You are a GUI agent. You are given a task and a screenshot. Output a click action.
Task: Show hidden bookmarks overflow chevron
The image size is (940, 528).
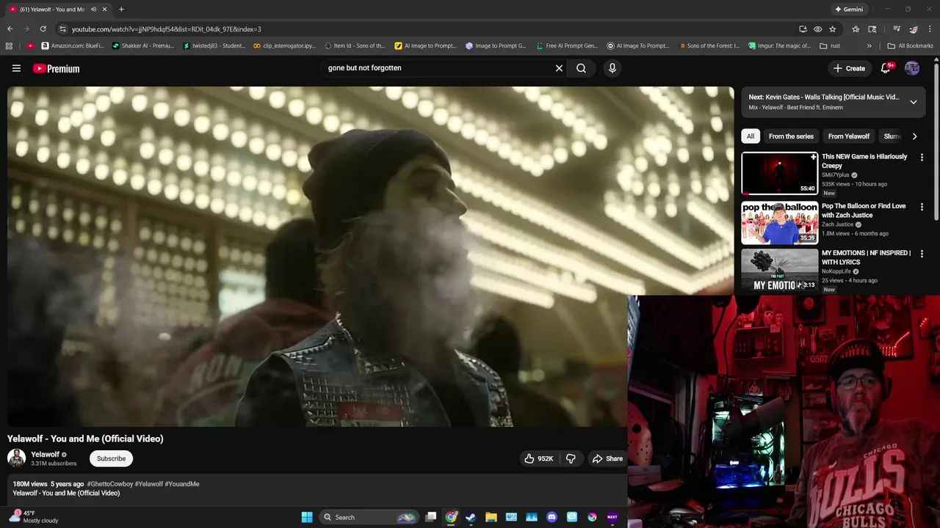[869, 45]
